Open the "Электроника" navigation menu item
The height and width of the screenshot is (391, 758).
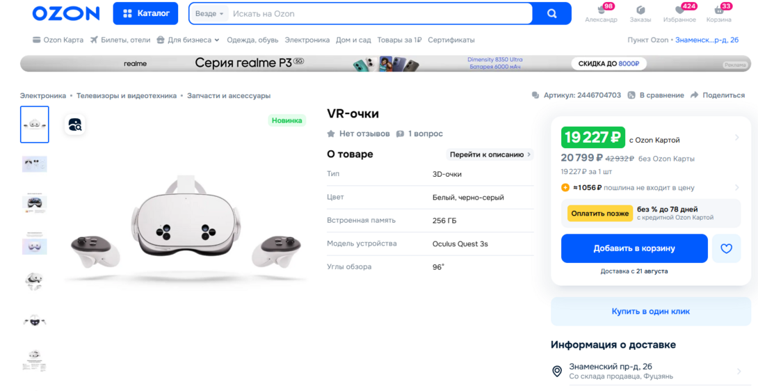(307, 40)
